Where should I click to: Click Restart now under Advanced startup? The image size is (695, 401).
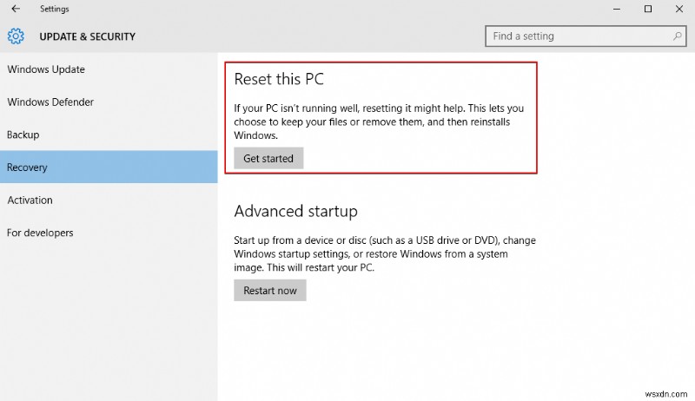270,291
